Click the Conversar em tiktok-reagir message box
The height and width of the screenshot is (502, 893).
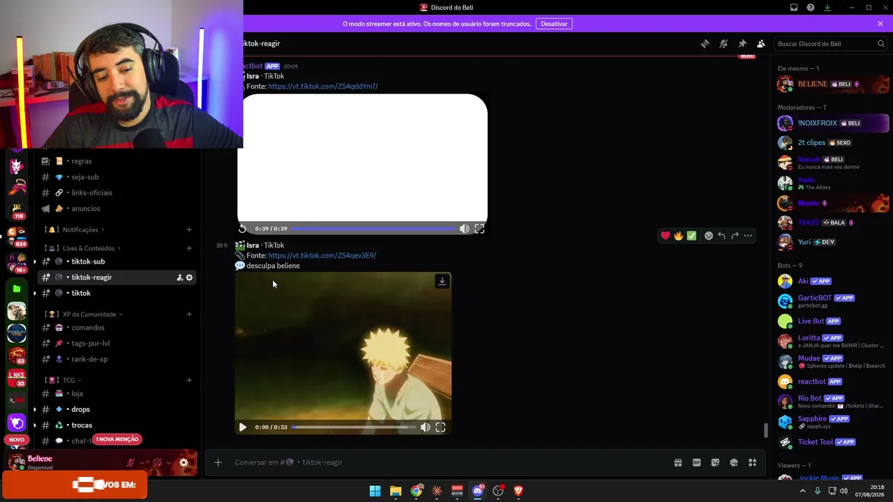click(x=446, y=462)
